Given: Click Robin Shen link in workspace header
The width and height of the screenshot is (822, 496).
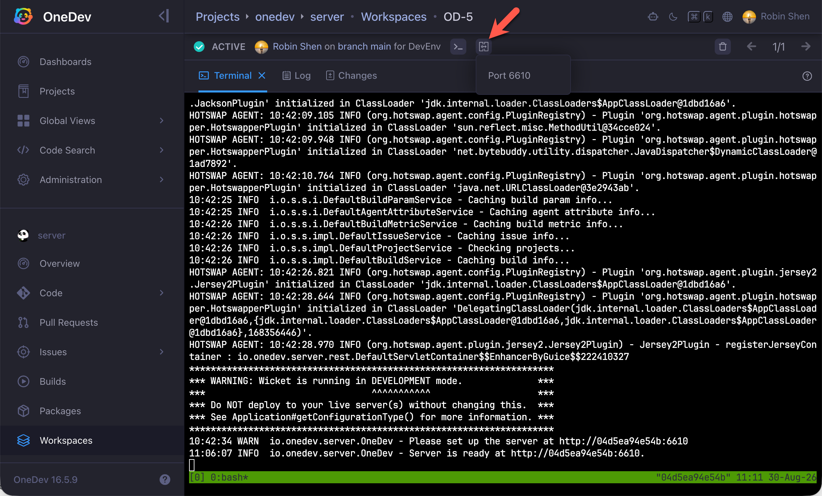Looking at the screenshot, I should tap(297, 47).
